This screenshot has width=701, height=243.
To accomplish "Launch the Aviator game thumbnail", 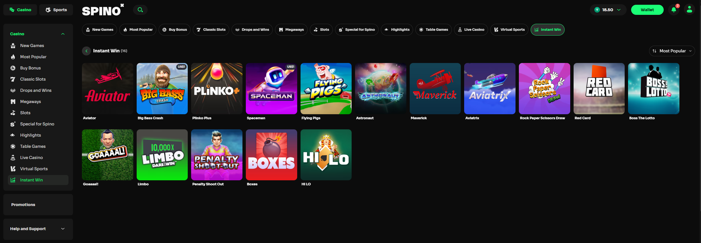I will [x=107, y=88].
